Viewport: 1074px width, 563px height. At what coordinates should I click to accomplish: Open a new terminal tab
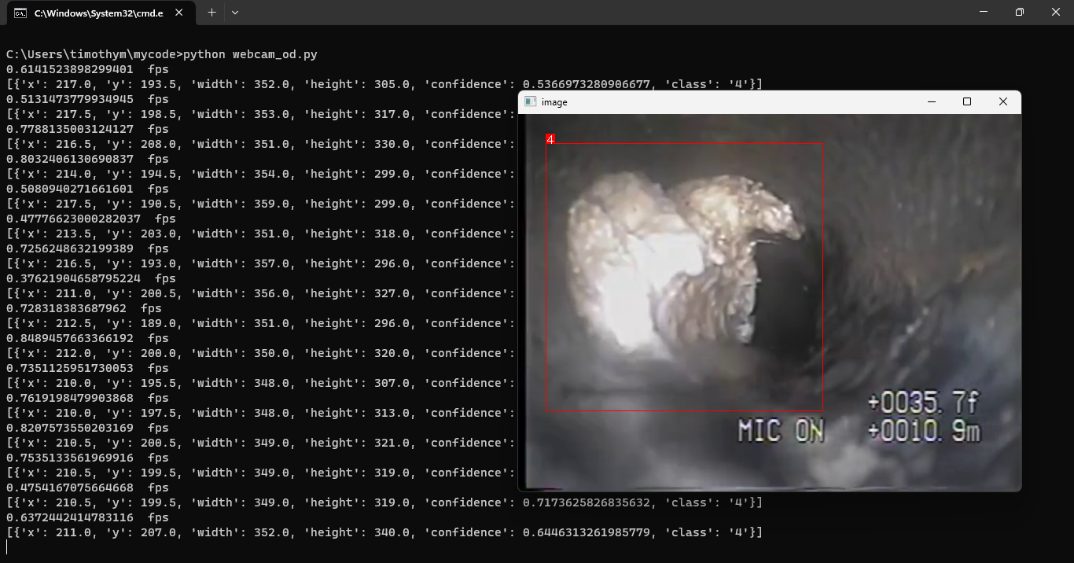(x=211, y=13)
